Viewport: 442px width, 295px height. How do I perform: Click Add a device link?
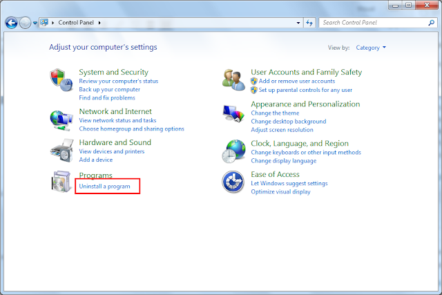click(96, 160)
